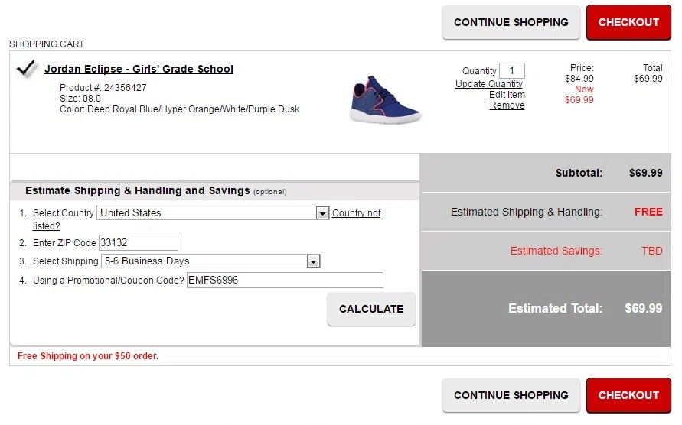Click the top CHECKOUT button

tap(628, 23)
